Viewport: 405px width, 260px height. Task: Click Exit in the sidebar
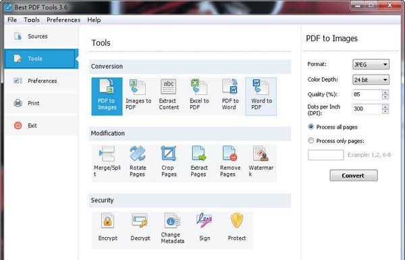(x=41, y=125)
